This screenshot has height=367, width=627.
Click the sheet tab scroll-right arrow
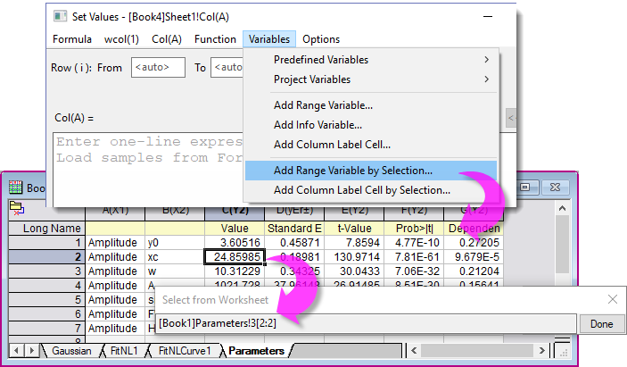(30, 351)
